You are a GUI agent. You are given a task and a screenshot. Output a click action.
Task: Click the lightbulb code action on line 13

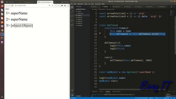click(x=100, y=33)
